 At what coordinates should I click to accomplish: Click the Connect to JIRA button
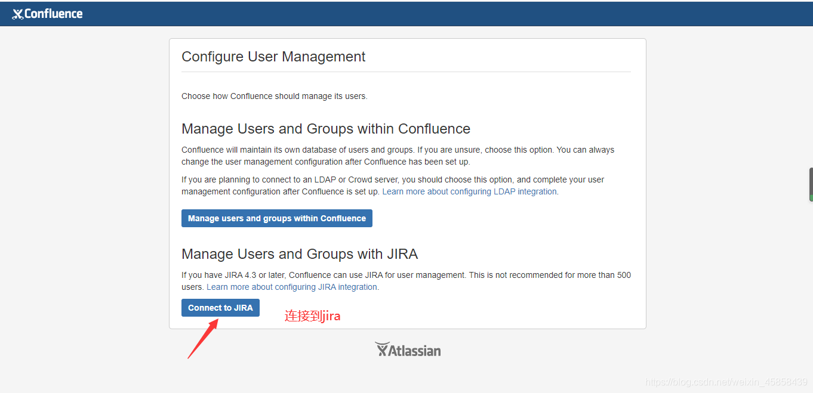pyautogui.click(x=220, y=308)
